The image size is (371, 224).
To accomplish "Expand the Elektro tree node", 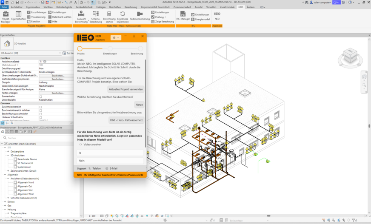I will click(x=5, y=202).
